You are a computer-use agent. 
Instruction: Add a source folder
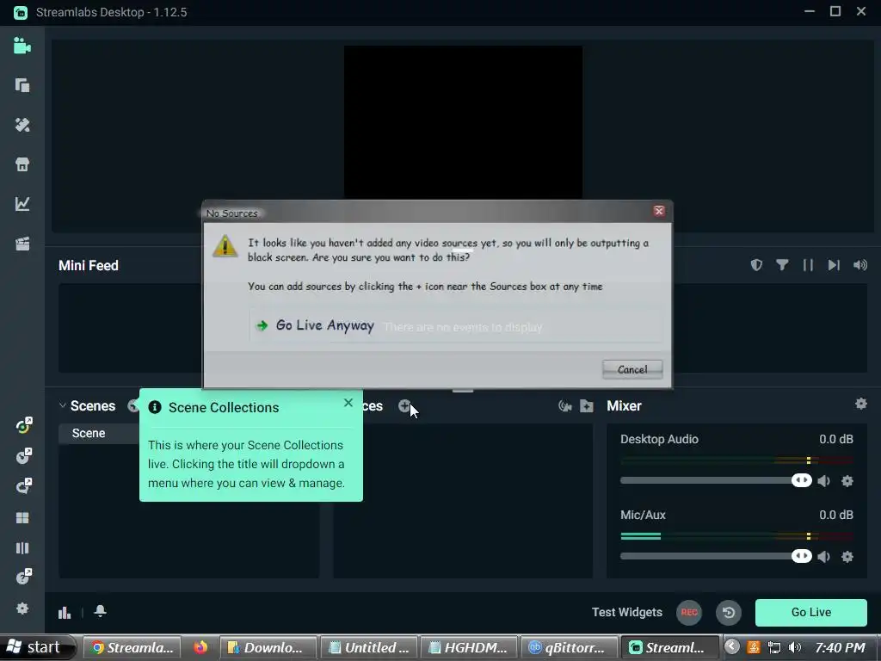click(587, 406)
